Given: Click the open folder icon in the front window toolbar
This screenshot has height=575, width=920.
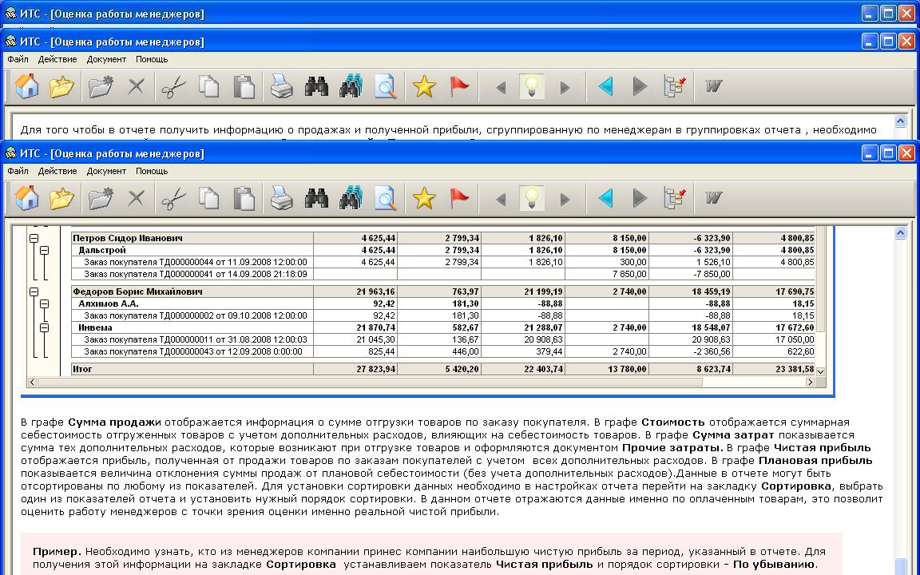Looking at the screenshot, I should point(61,198).
